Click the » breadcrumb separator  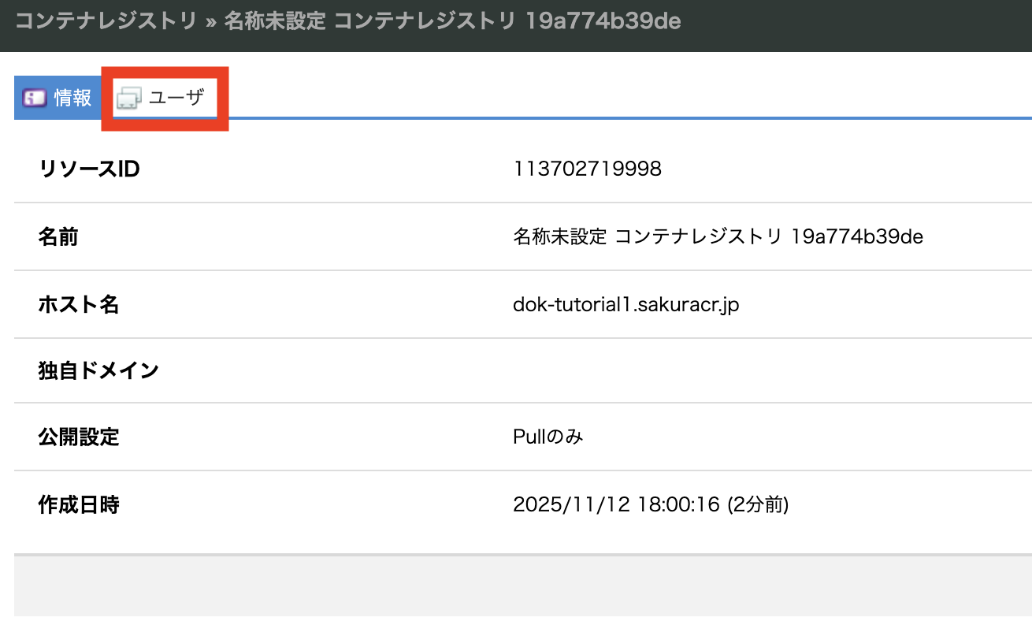pyautogui.click(x=210, y=22)
